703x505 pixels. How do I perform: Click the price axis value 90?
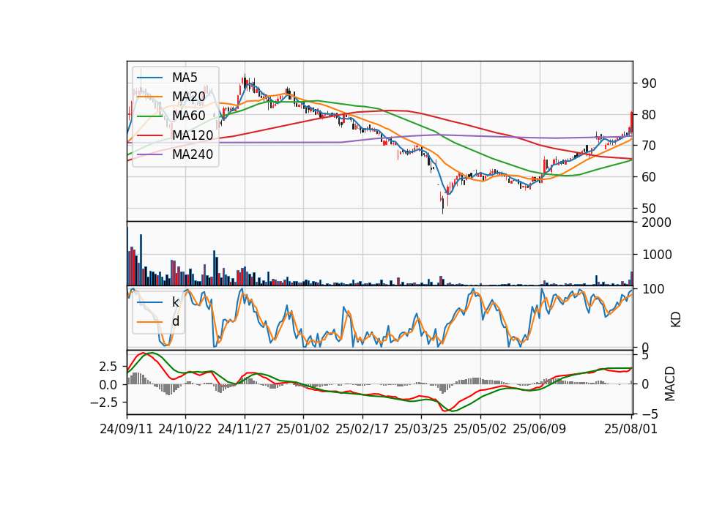point(650,83)
